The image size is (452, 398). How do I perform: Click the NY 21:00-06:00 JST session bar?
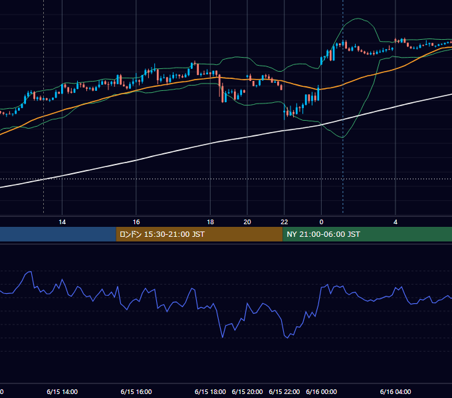pos(367,234)
